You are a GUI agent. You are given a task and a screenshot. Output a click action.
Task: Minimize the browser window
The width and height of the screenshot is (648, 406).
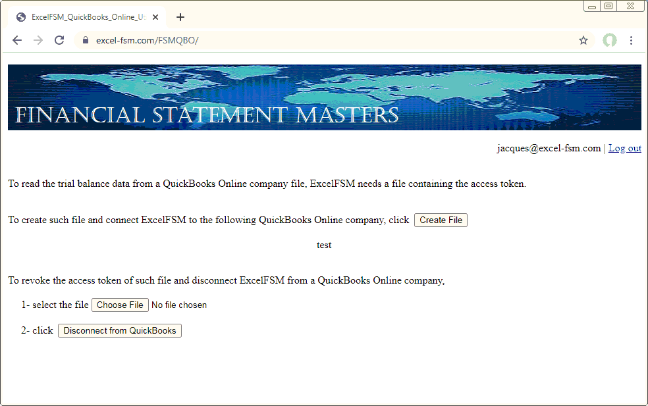tap(592, 6)
